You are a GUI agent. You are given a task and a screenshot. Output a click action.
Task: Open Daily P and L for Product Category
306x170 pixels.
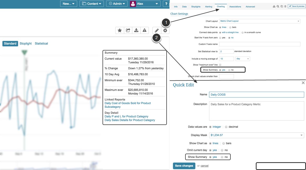pos(127,116)
